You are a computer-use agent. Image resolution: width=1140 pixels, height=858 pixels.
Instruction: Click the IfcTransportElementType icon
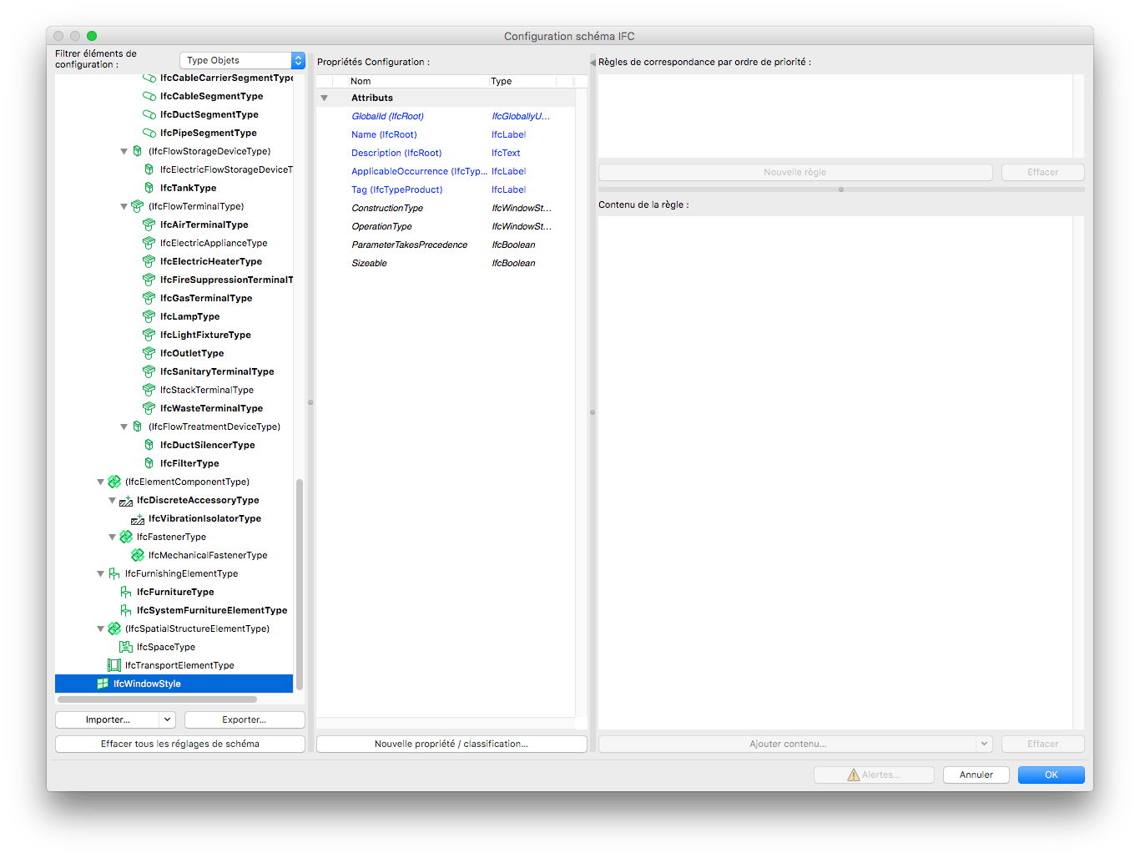114,665
